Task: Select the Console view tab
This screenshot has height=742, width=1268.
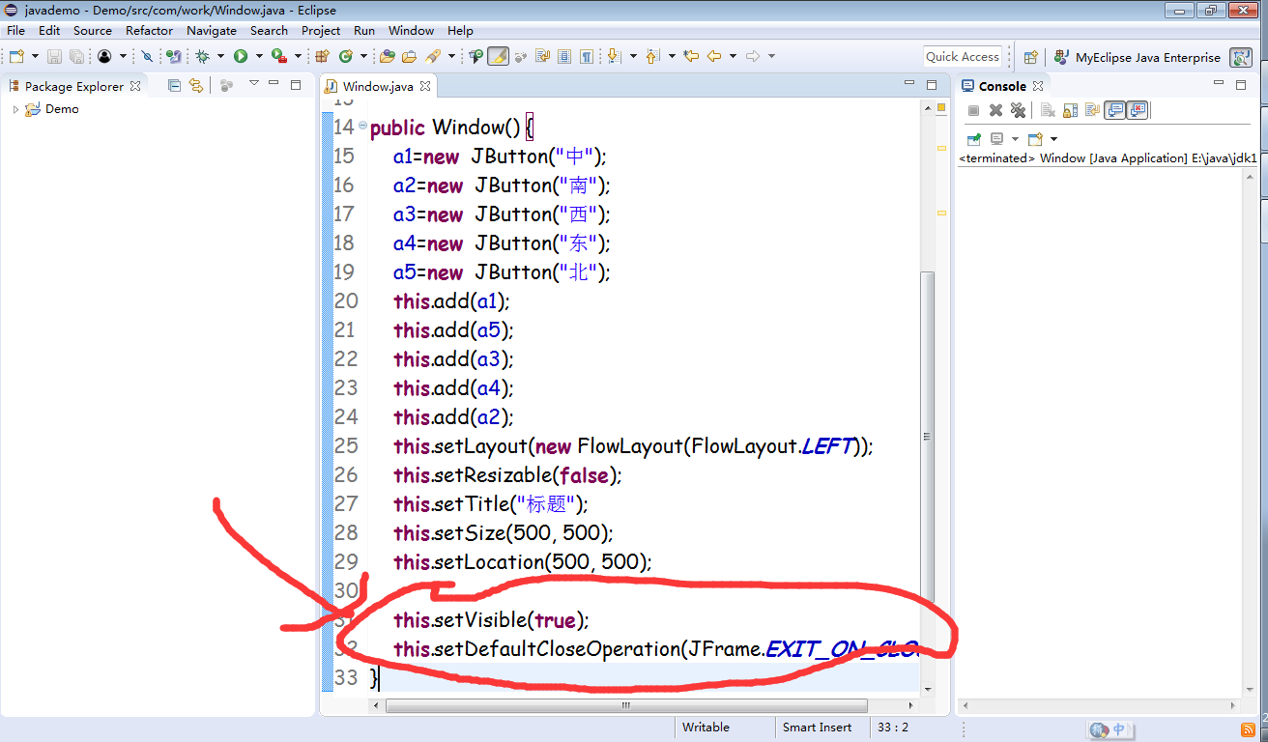Action: point(1002,86)
